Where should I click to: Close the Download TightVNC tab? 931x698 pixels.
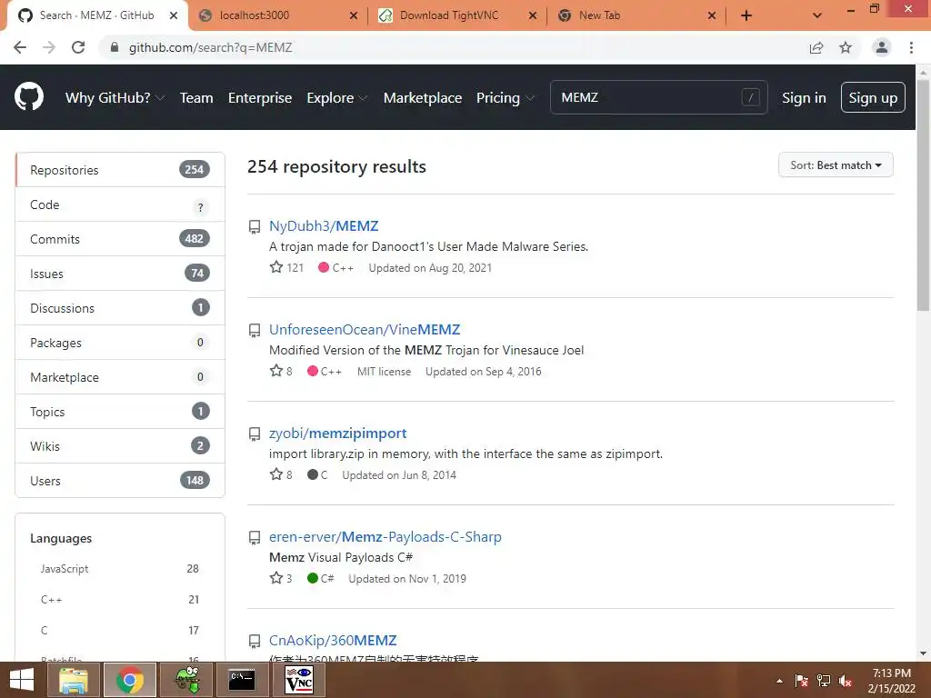533,15
